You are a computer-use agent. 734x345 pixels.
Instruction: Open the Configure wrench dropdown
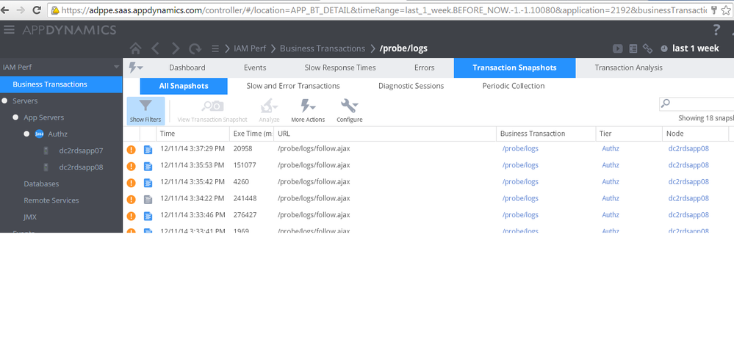(350, 112)
